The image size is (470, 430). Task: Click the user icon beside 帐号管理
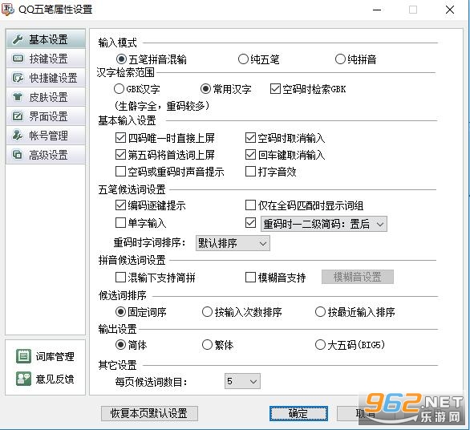pyautogui.click(x=18, y=136)
